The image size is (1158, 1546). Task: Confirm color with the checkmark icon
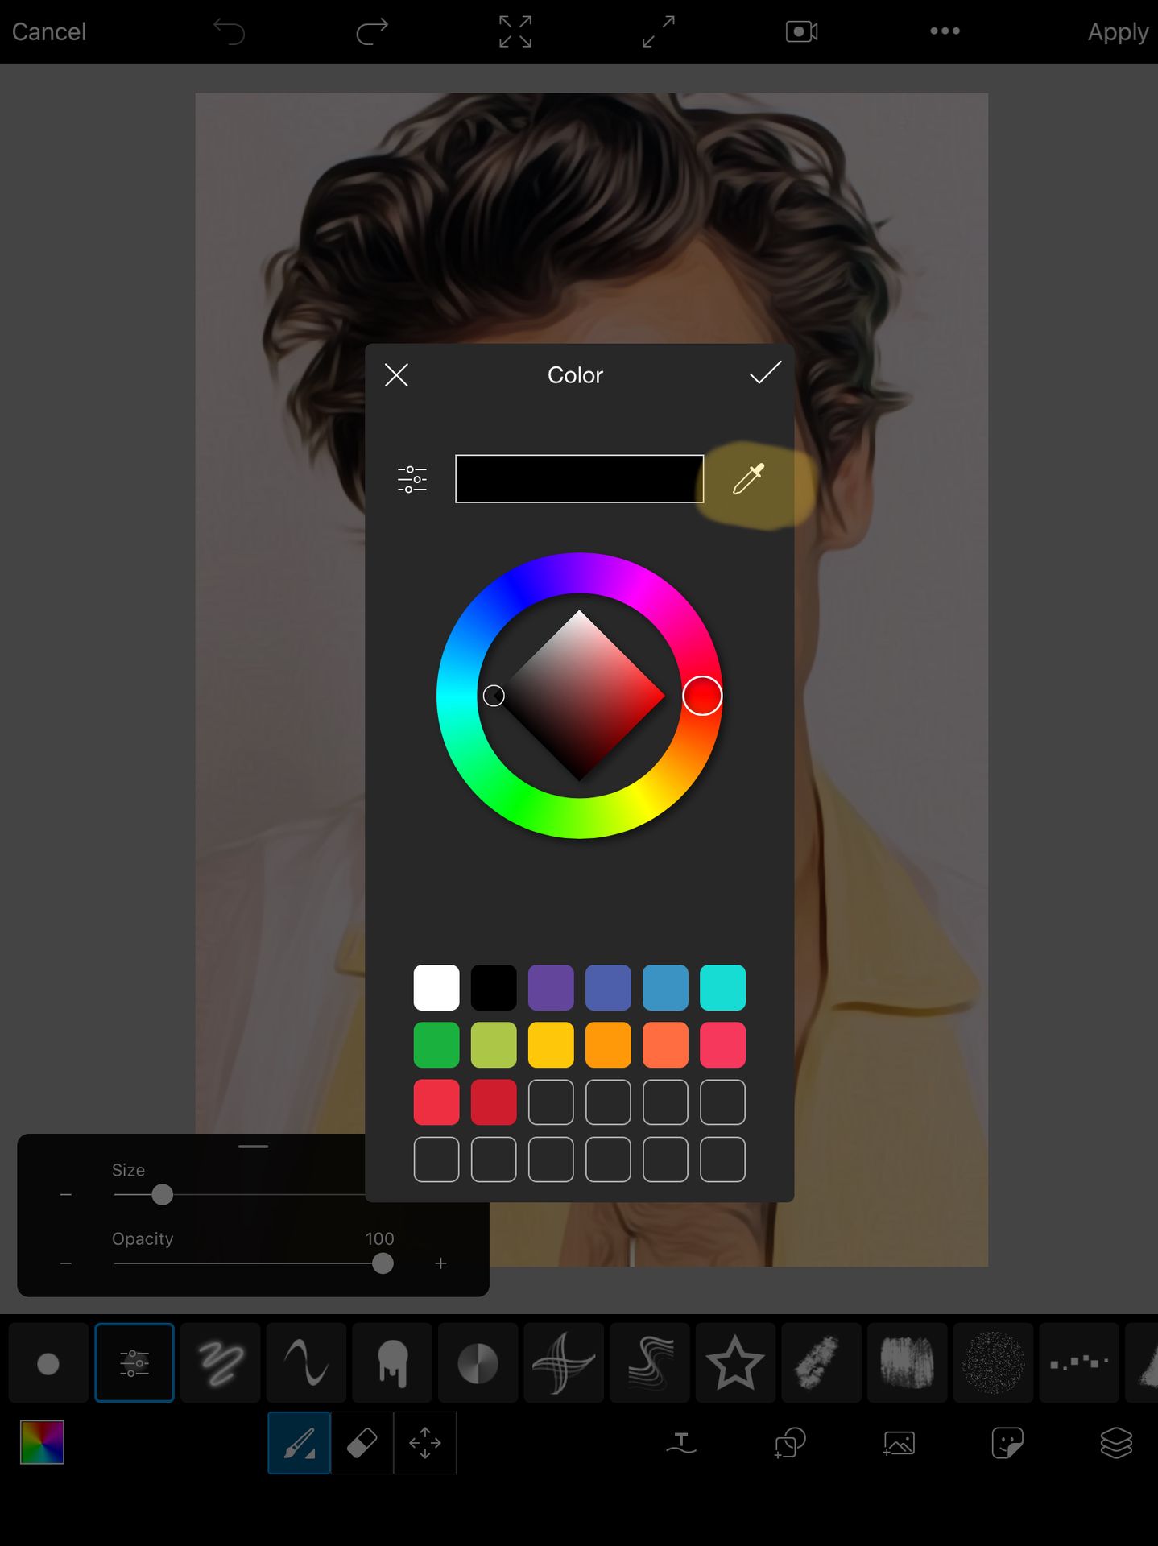[x=765, y=373]
